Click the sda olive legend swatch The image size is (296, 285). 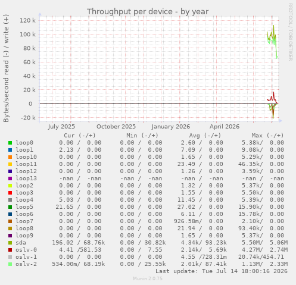10,243
